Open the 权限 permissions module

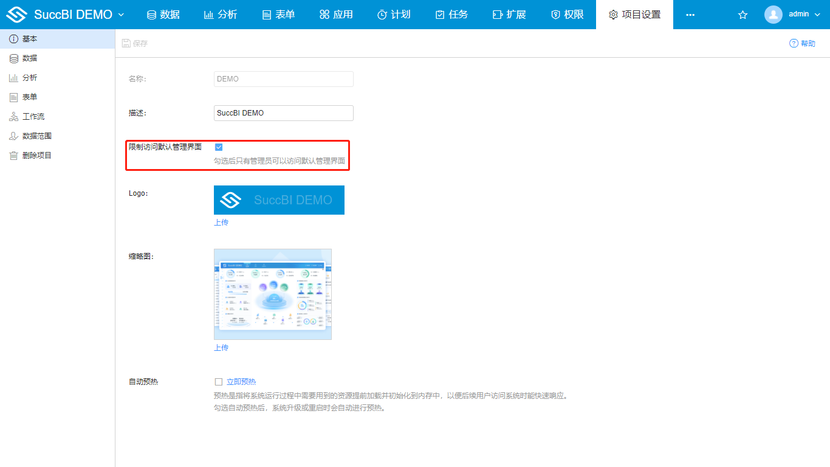(x=567, y=14)
